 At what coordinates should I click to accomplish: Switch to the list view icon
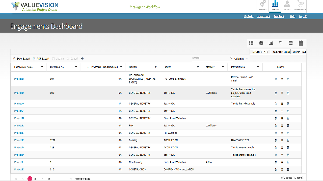[x=291, y=43]
